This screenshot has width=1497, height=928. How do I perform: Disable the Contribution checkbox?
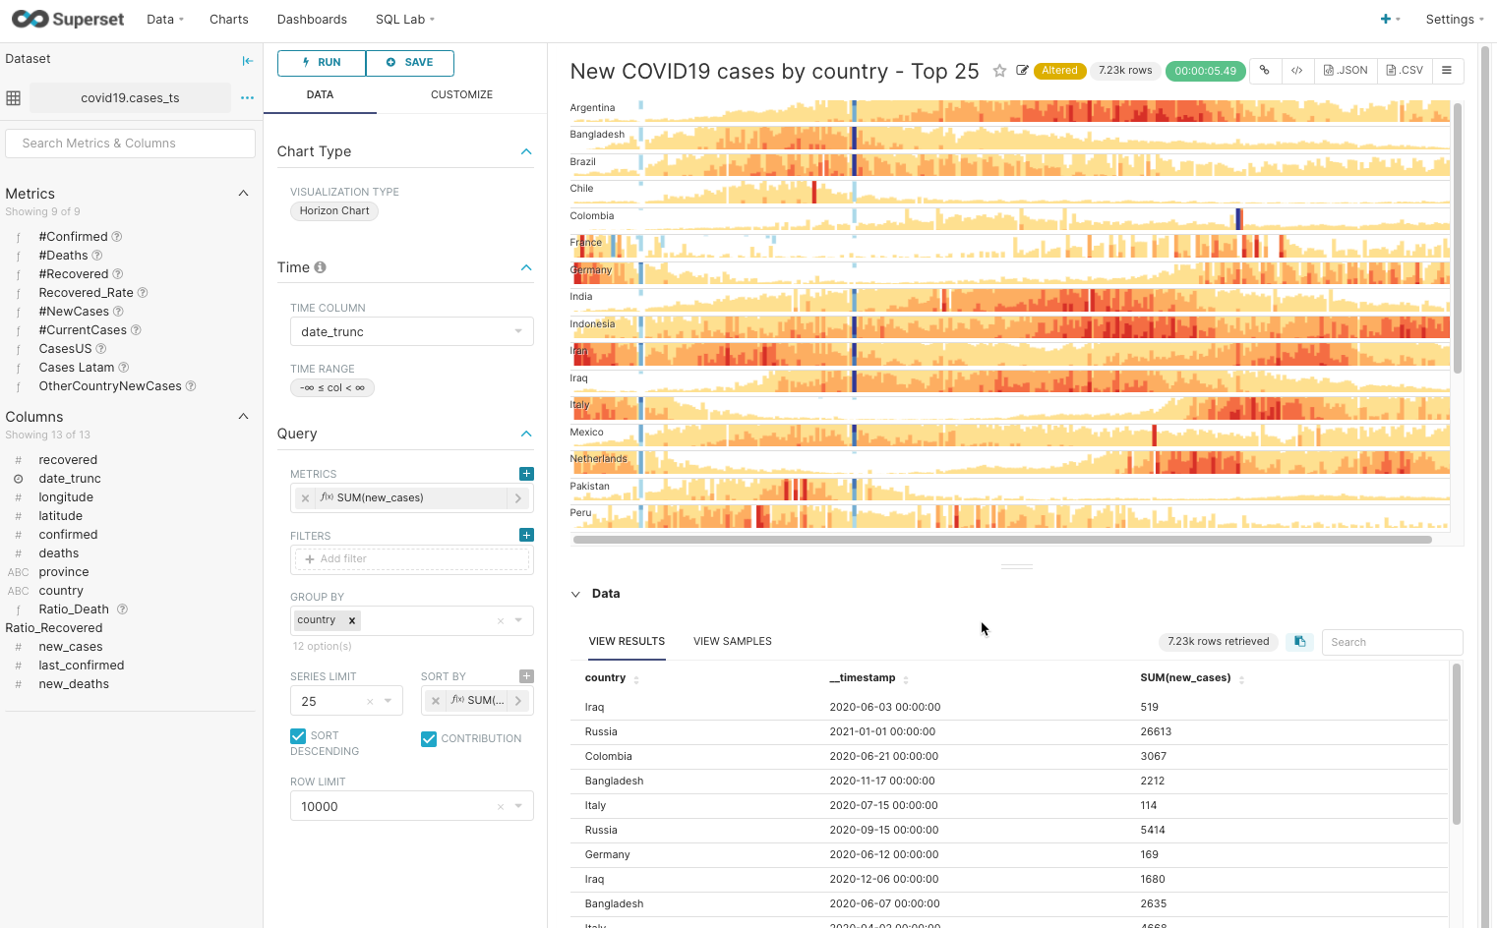coord(429,739)
